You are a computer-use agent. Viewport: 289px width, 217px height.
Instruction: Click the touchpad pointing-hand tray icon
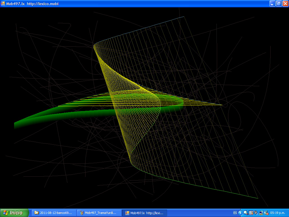(251, 213)
